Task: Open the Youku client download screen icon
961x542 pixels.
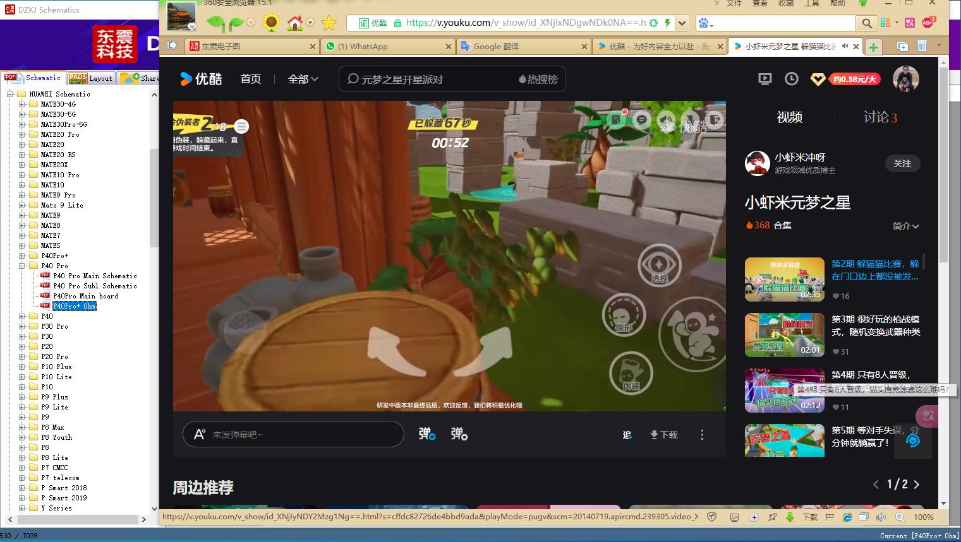Action: coord(765,79)
